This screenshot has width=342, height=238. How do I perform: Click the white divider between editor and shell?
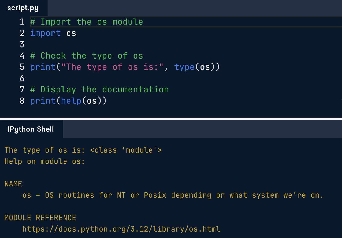[x=171, y=119]
